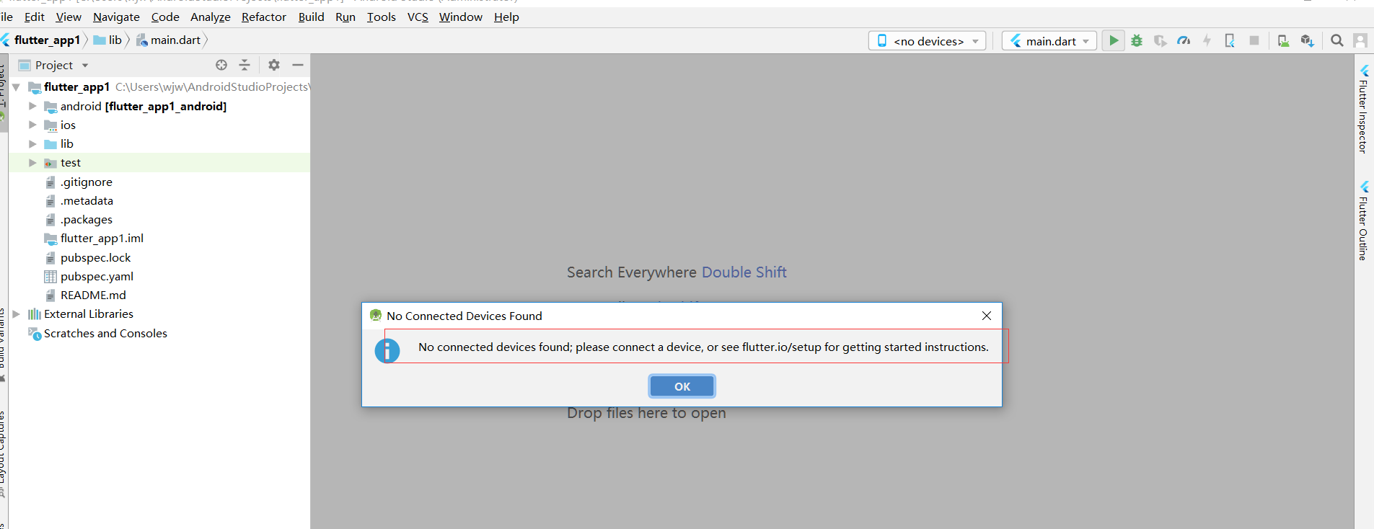This screenshot has height=529, width=1374.
Task: Open the VCS menu
Action: coord(418,17)
